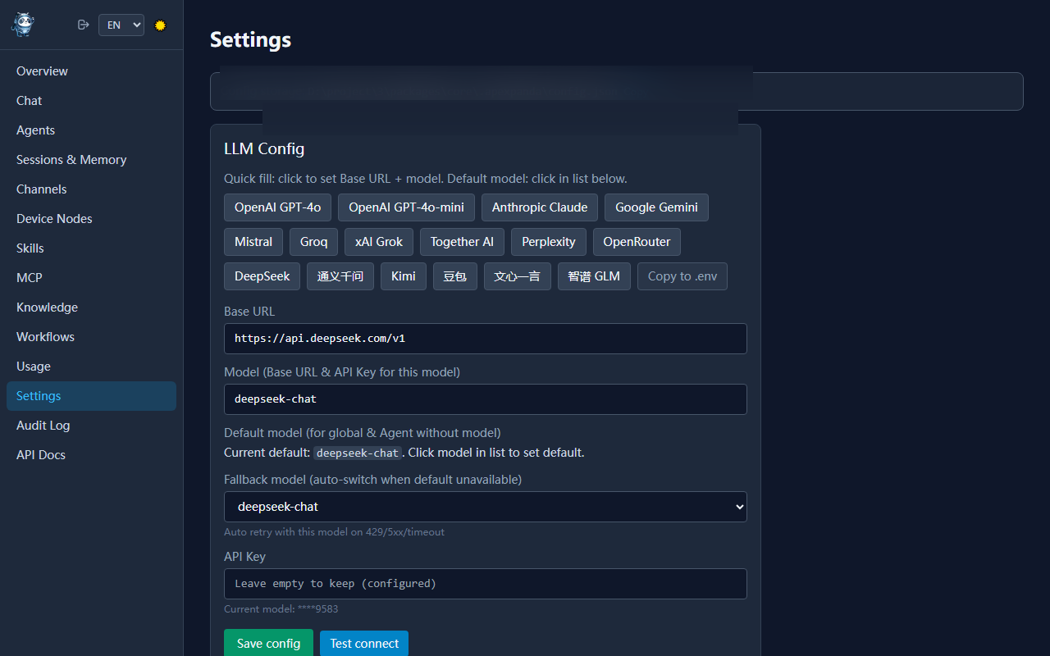Click the DeepSeek quick fill button
Image resolution: width=1050 pixels, height=656 pixels.
tap(262, 276)
